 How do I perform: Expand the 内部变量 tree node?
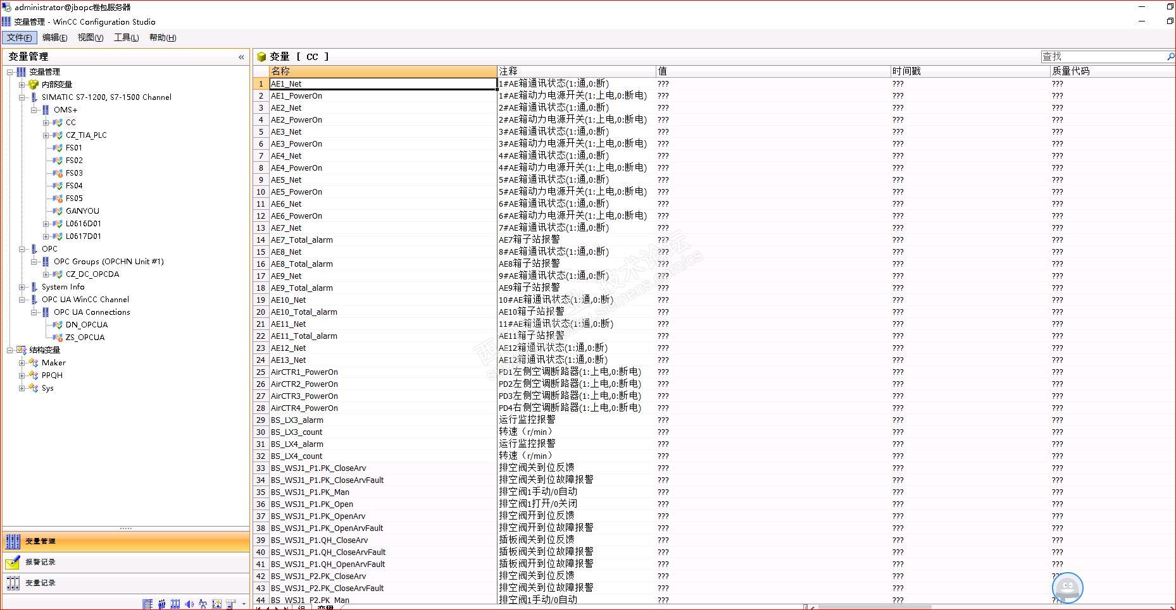(22, 85)
